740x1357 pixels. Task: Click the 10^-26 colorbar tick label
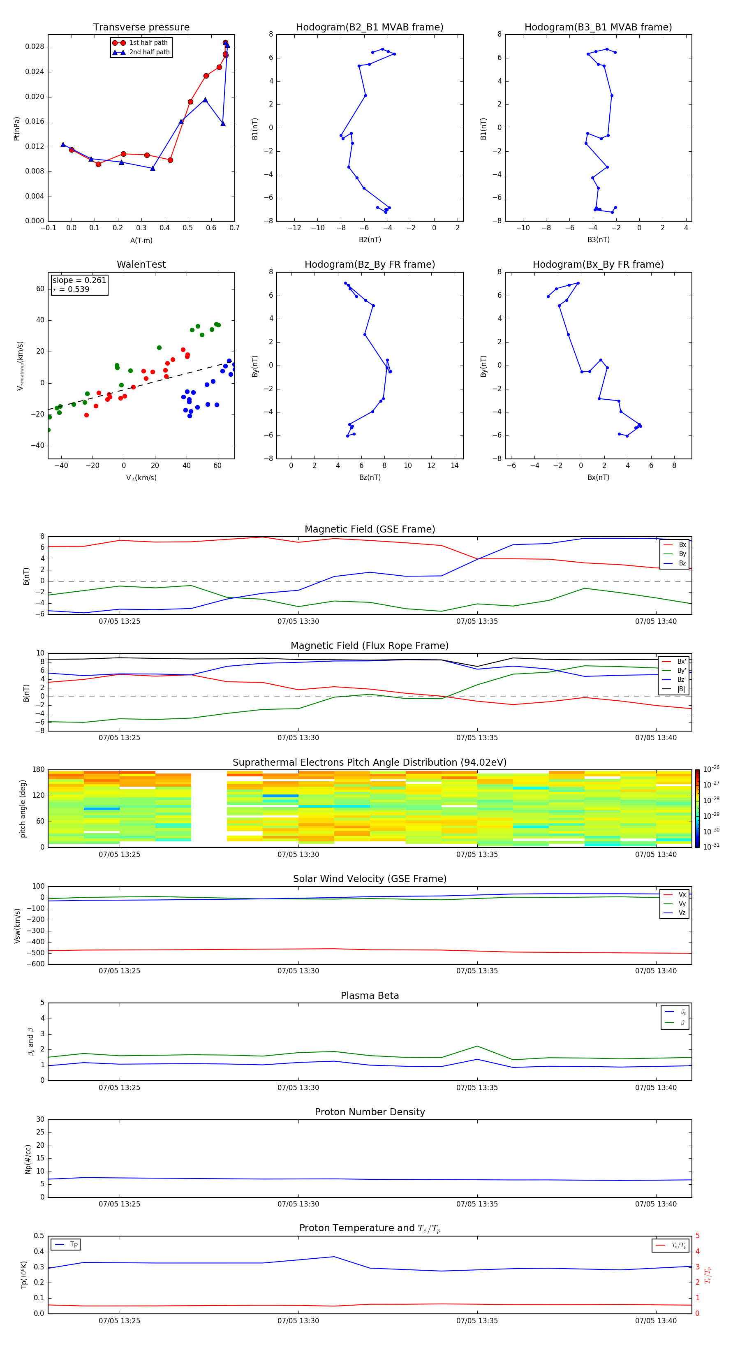[711, 769]
